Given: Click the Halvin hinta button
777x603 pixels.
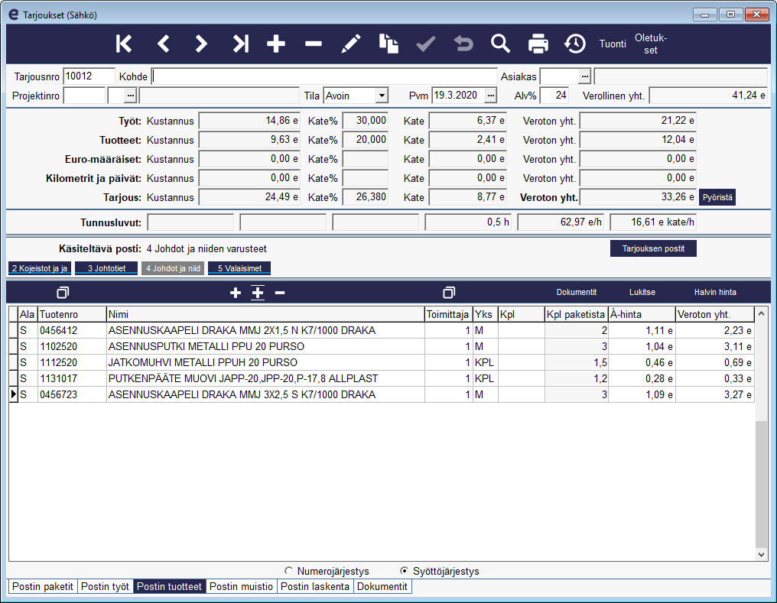Looking at the screenshot, I should pyautogui.click(x=715, y=292).
